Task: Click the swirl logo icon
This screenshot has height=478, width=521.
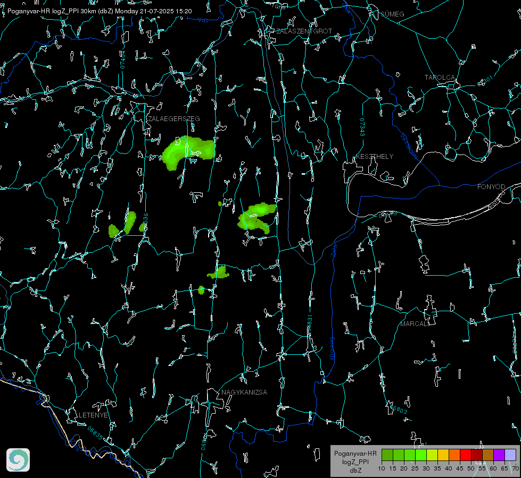Action: point(18,460)
